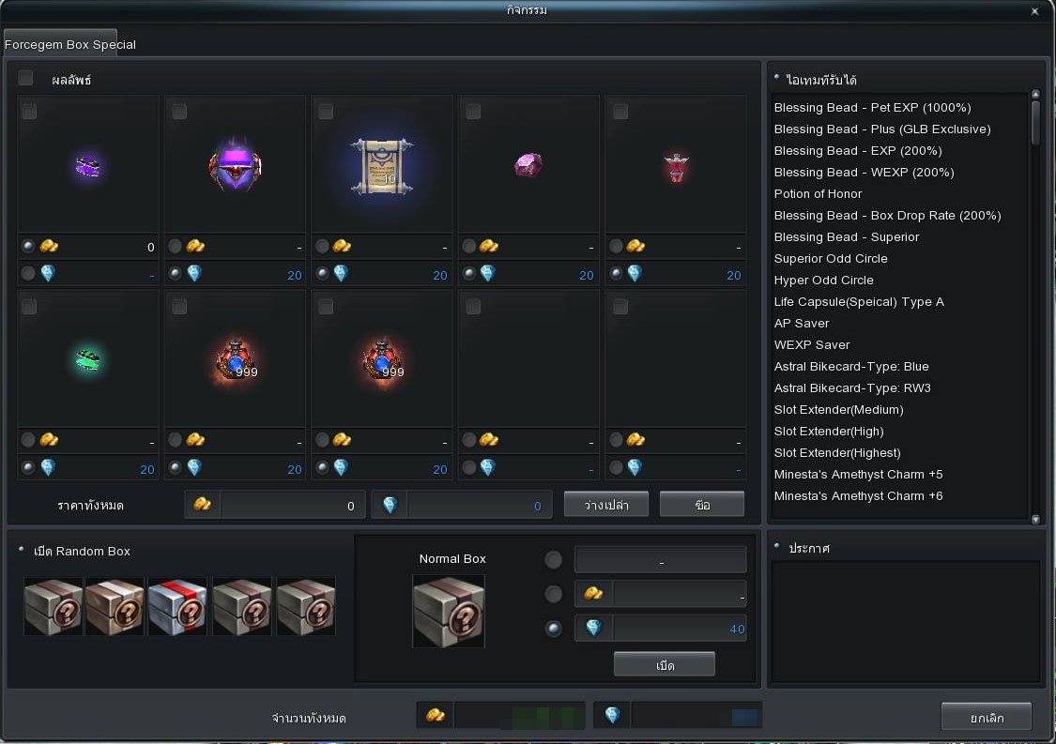Select the pink gem item icon
This screenshot has height=744, width=1056.
click(528, 166)
